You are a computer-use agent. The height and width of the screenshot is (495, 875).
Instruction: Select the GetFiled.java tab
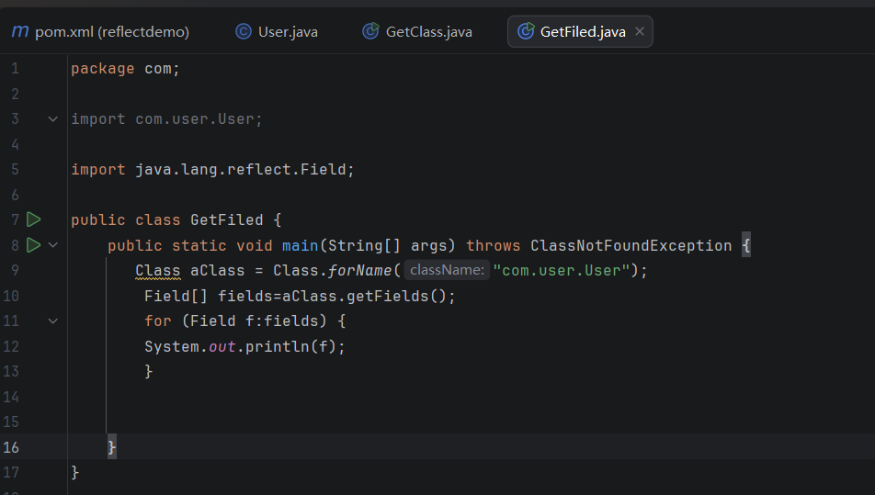580,32
